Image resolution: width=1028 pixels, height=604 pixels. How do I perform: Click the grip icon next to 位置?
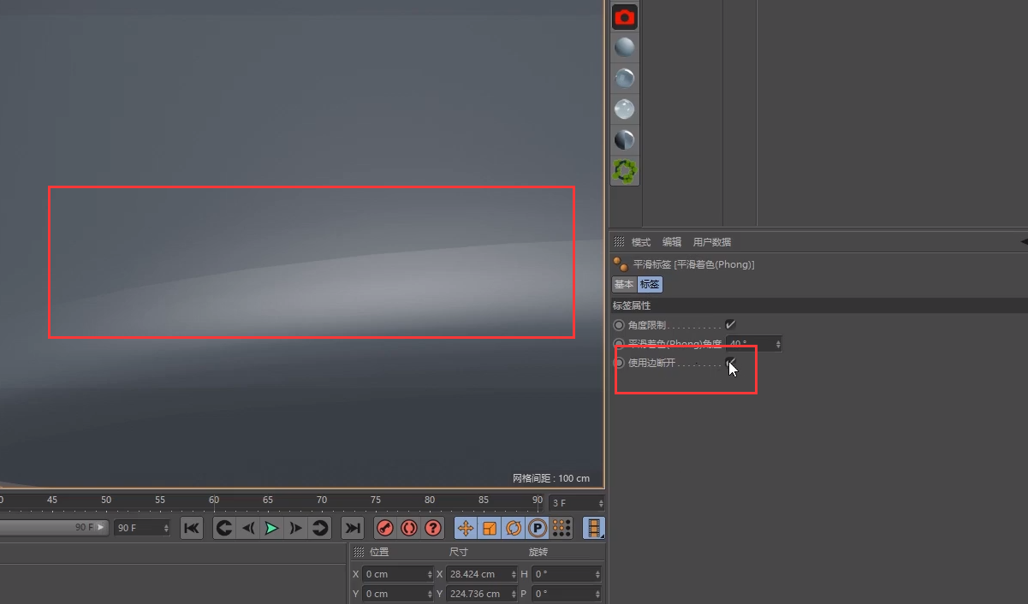[x=359, y=553]
